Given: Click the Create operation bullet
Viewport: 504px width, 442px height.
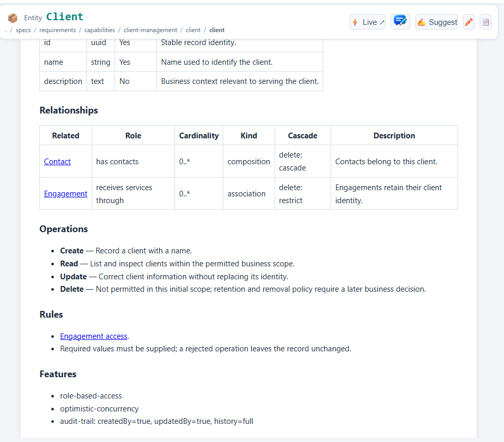Looking at the screenshot, I should coord(126,251).
